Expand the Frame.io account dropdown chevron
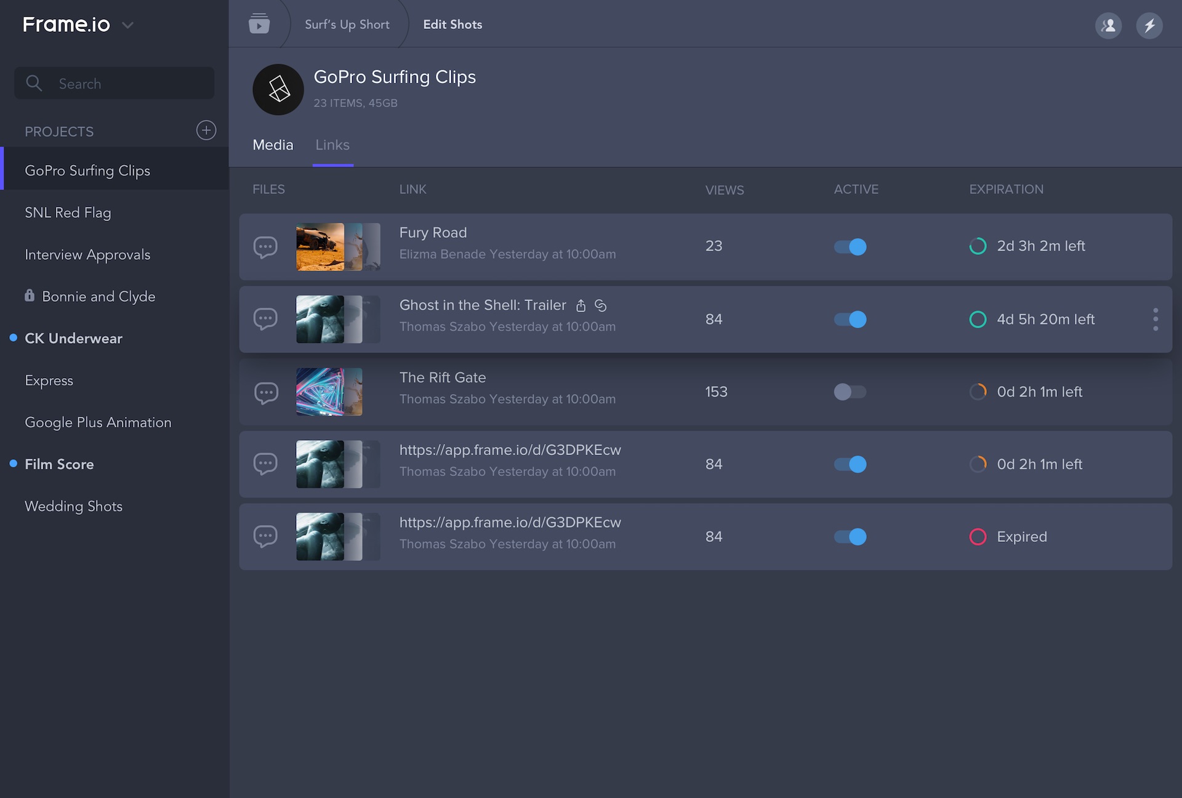The image size is (1182, 798). [128, 25]
